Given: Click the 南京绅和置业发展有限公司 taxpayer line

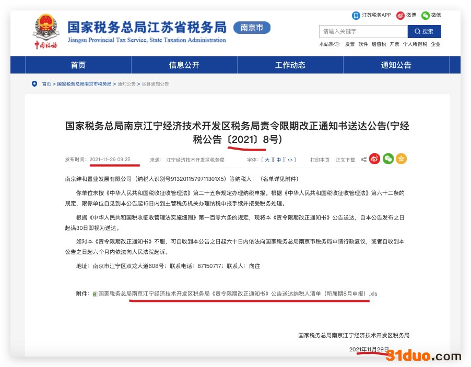Looking at the screenshot, I should click(x=181, y=179).
